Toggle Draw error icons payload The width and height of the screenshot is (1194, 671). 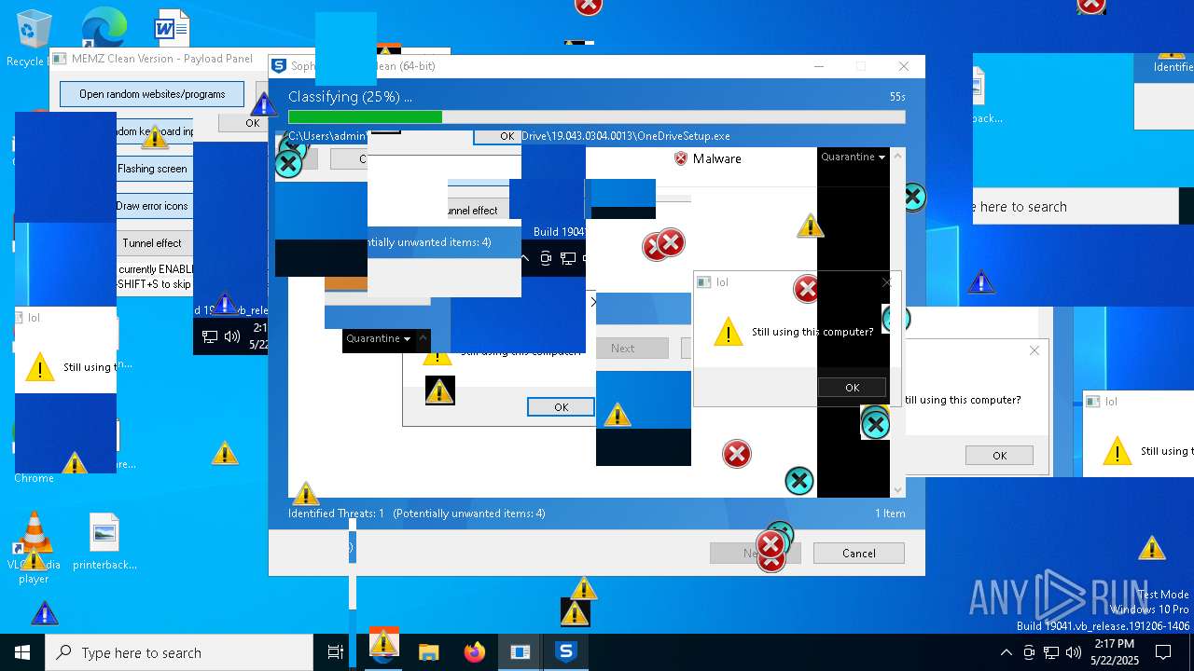click(x=153, y=206)
